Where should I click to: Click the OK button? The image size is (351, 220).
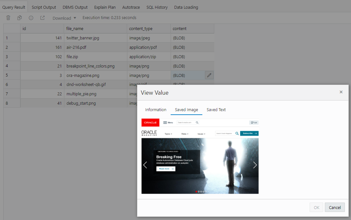tap(316, 207)
